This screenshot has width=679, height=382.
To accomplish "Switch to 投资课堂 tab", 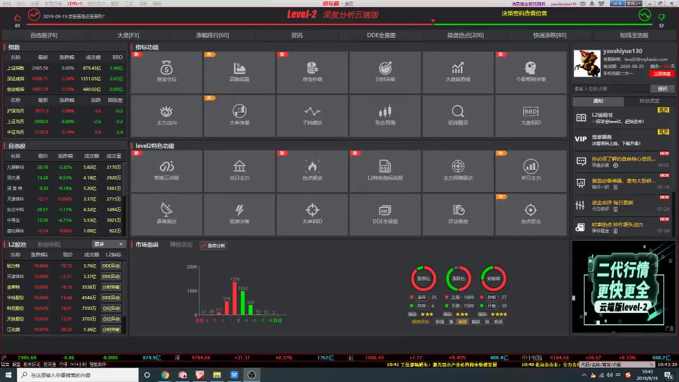I will click(649, 101).
